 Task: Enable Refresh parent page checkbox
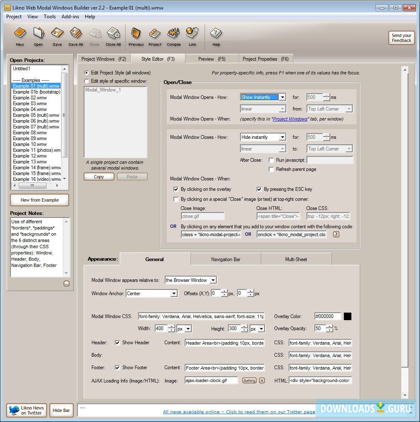[x=272, y=169]
